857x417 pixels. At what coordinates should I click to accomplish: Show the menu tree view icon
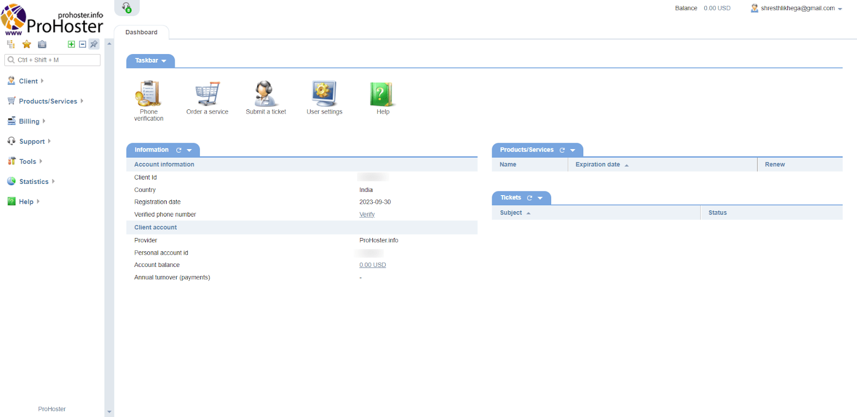point(11,44)
